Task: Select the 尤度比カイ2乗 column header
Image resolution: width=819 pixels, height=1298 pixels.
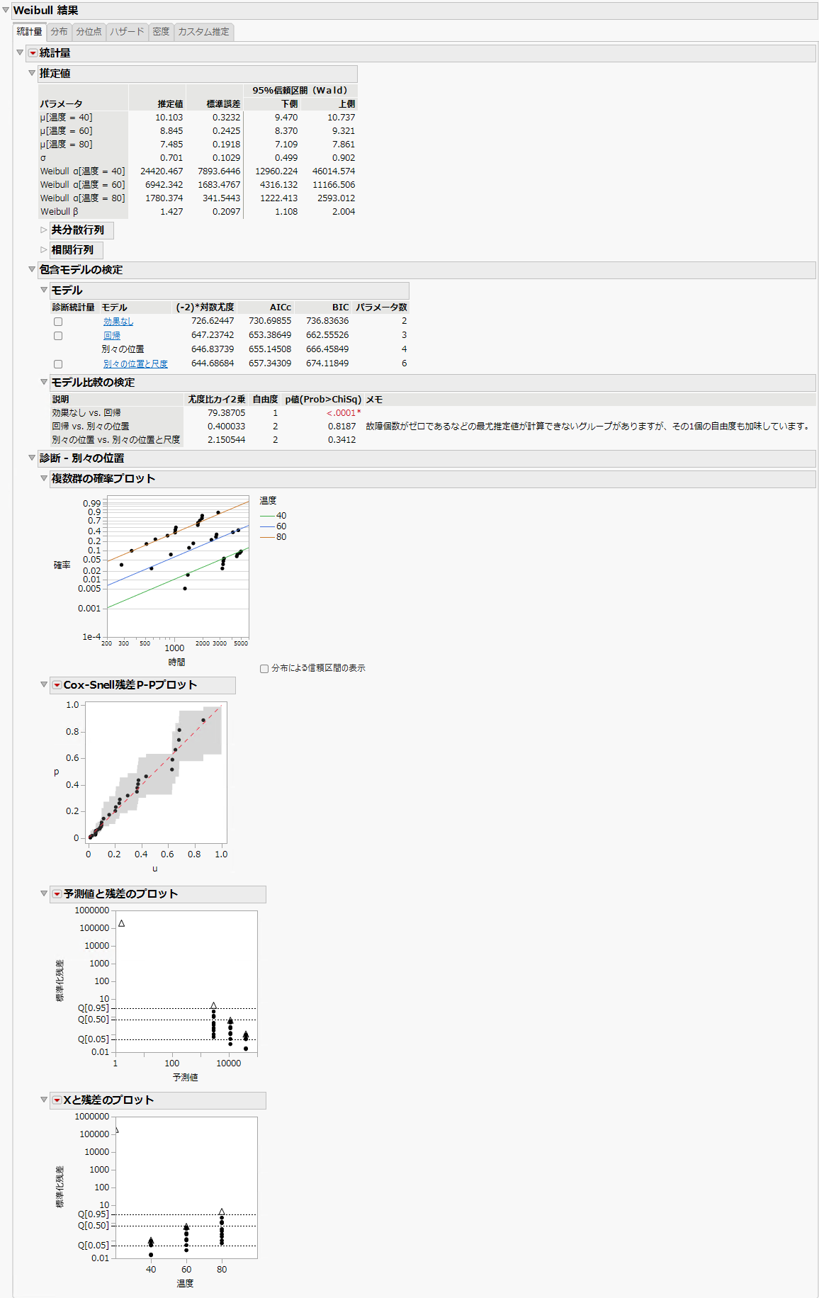Action: 217,400
